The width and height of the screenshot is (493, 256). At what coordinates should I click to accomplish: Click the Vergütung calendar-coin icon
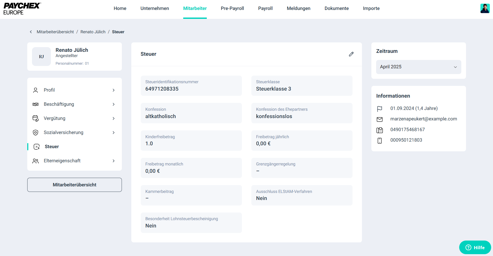36,119
